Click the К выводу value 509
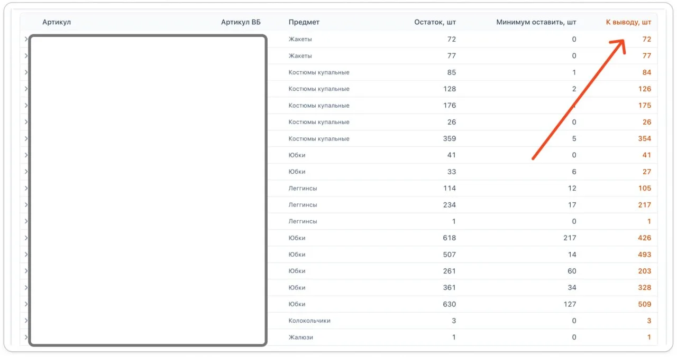677x357 pixels. [x=644, y=304]
